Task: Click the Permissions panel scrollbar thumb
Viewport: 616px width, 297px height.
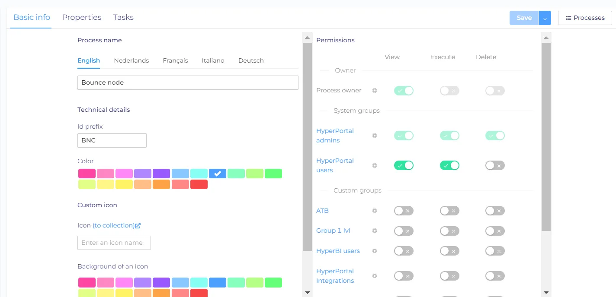Action: point(546,136)
